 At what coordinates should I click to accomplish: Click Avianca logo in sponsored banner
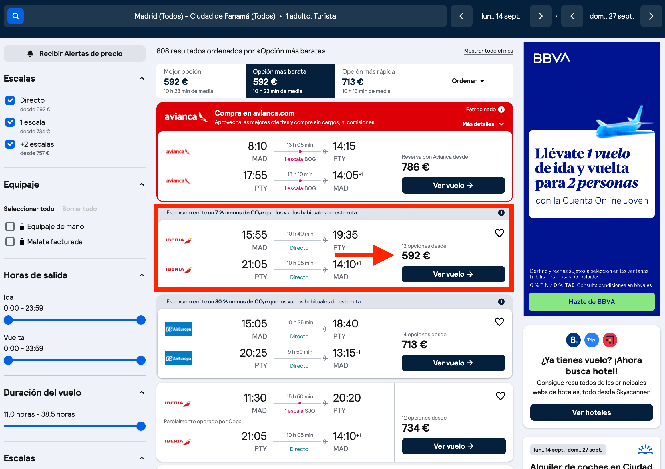coord(186,116)
